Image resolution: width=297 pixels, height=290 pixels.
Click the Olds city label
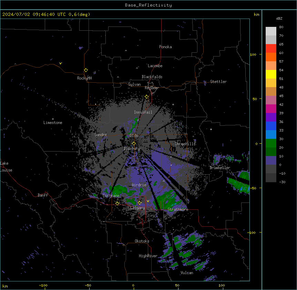pyautogui.click(x=134, y=136)
